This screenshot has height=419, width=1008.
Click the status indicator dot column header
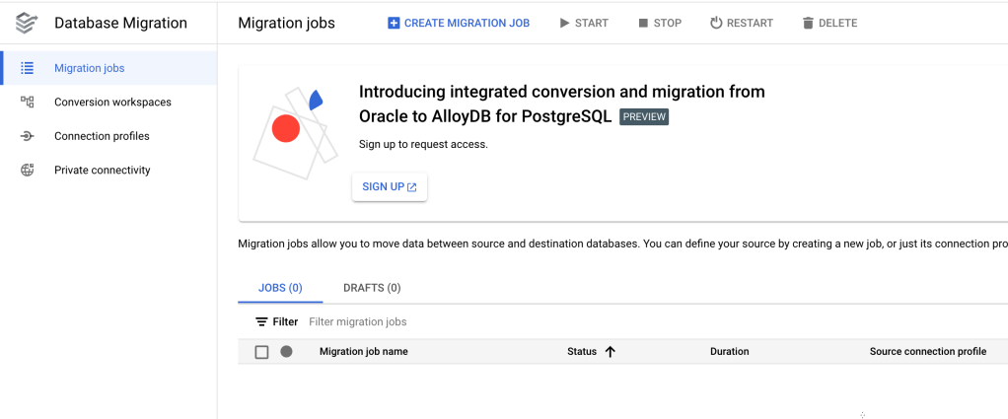pyautogui.click(x=286, y=351)
